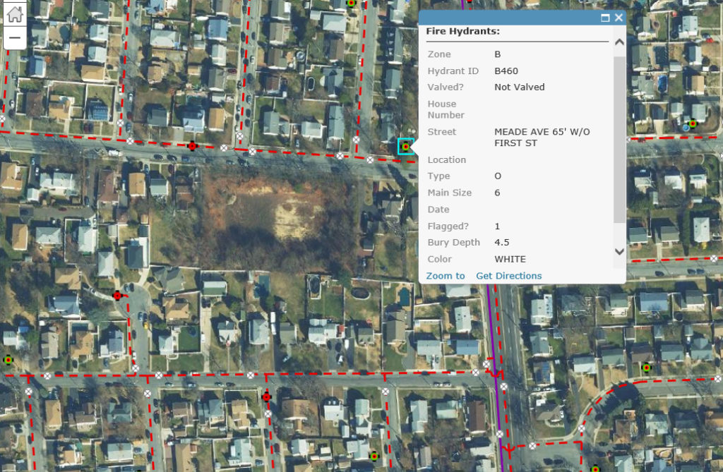Click the popup's vertical scrollbar thumb
Image resolution: width=723 pixels, height=472 pixels.
(x=620, y=139)
